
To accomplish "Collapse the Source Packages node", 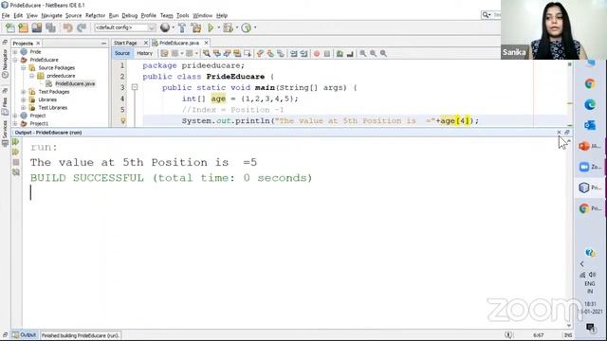I will pos(24,67).
